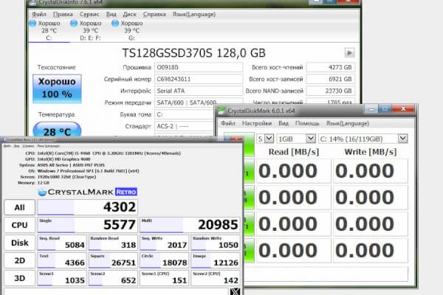
Task: Click green All tests button in CrystalDiskMark
Action: coord(249,144)
